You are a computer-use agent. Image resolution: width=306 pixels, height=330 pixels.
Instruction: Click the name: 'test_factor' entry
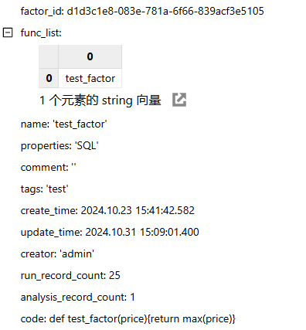63,124
